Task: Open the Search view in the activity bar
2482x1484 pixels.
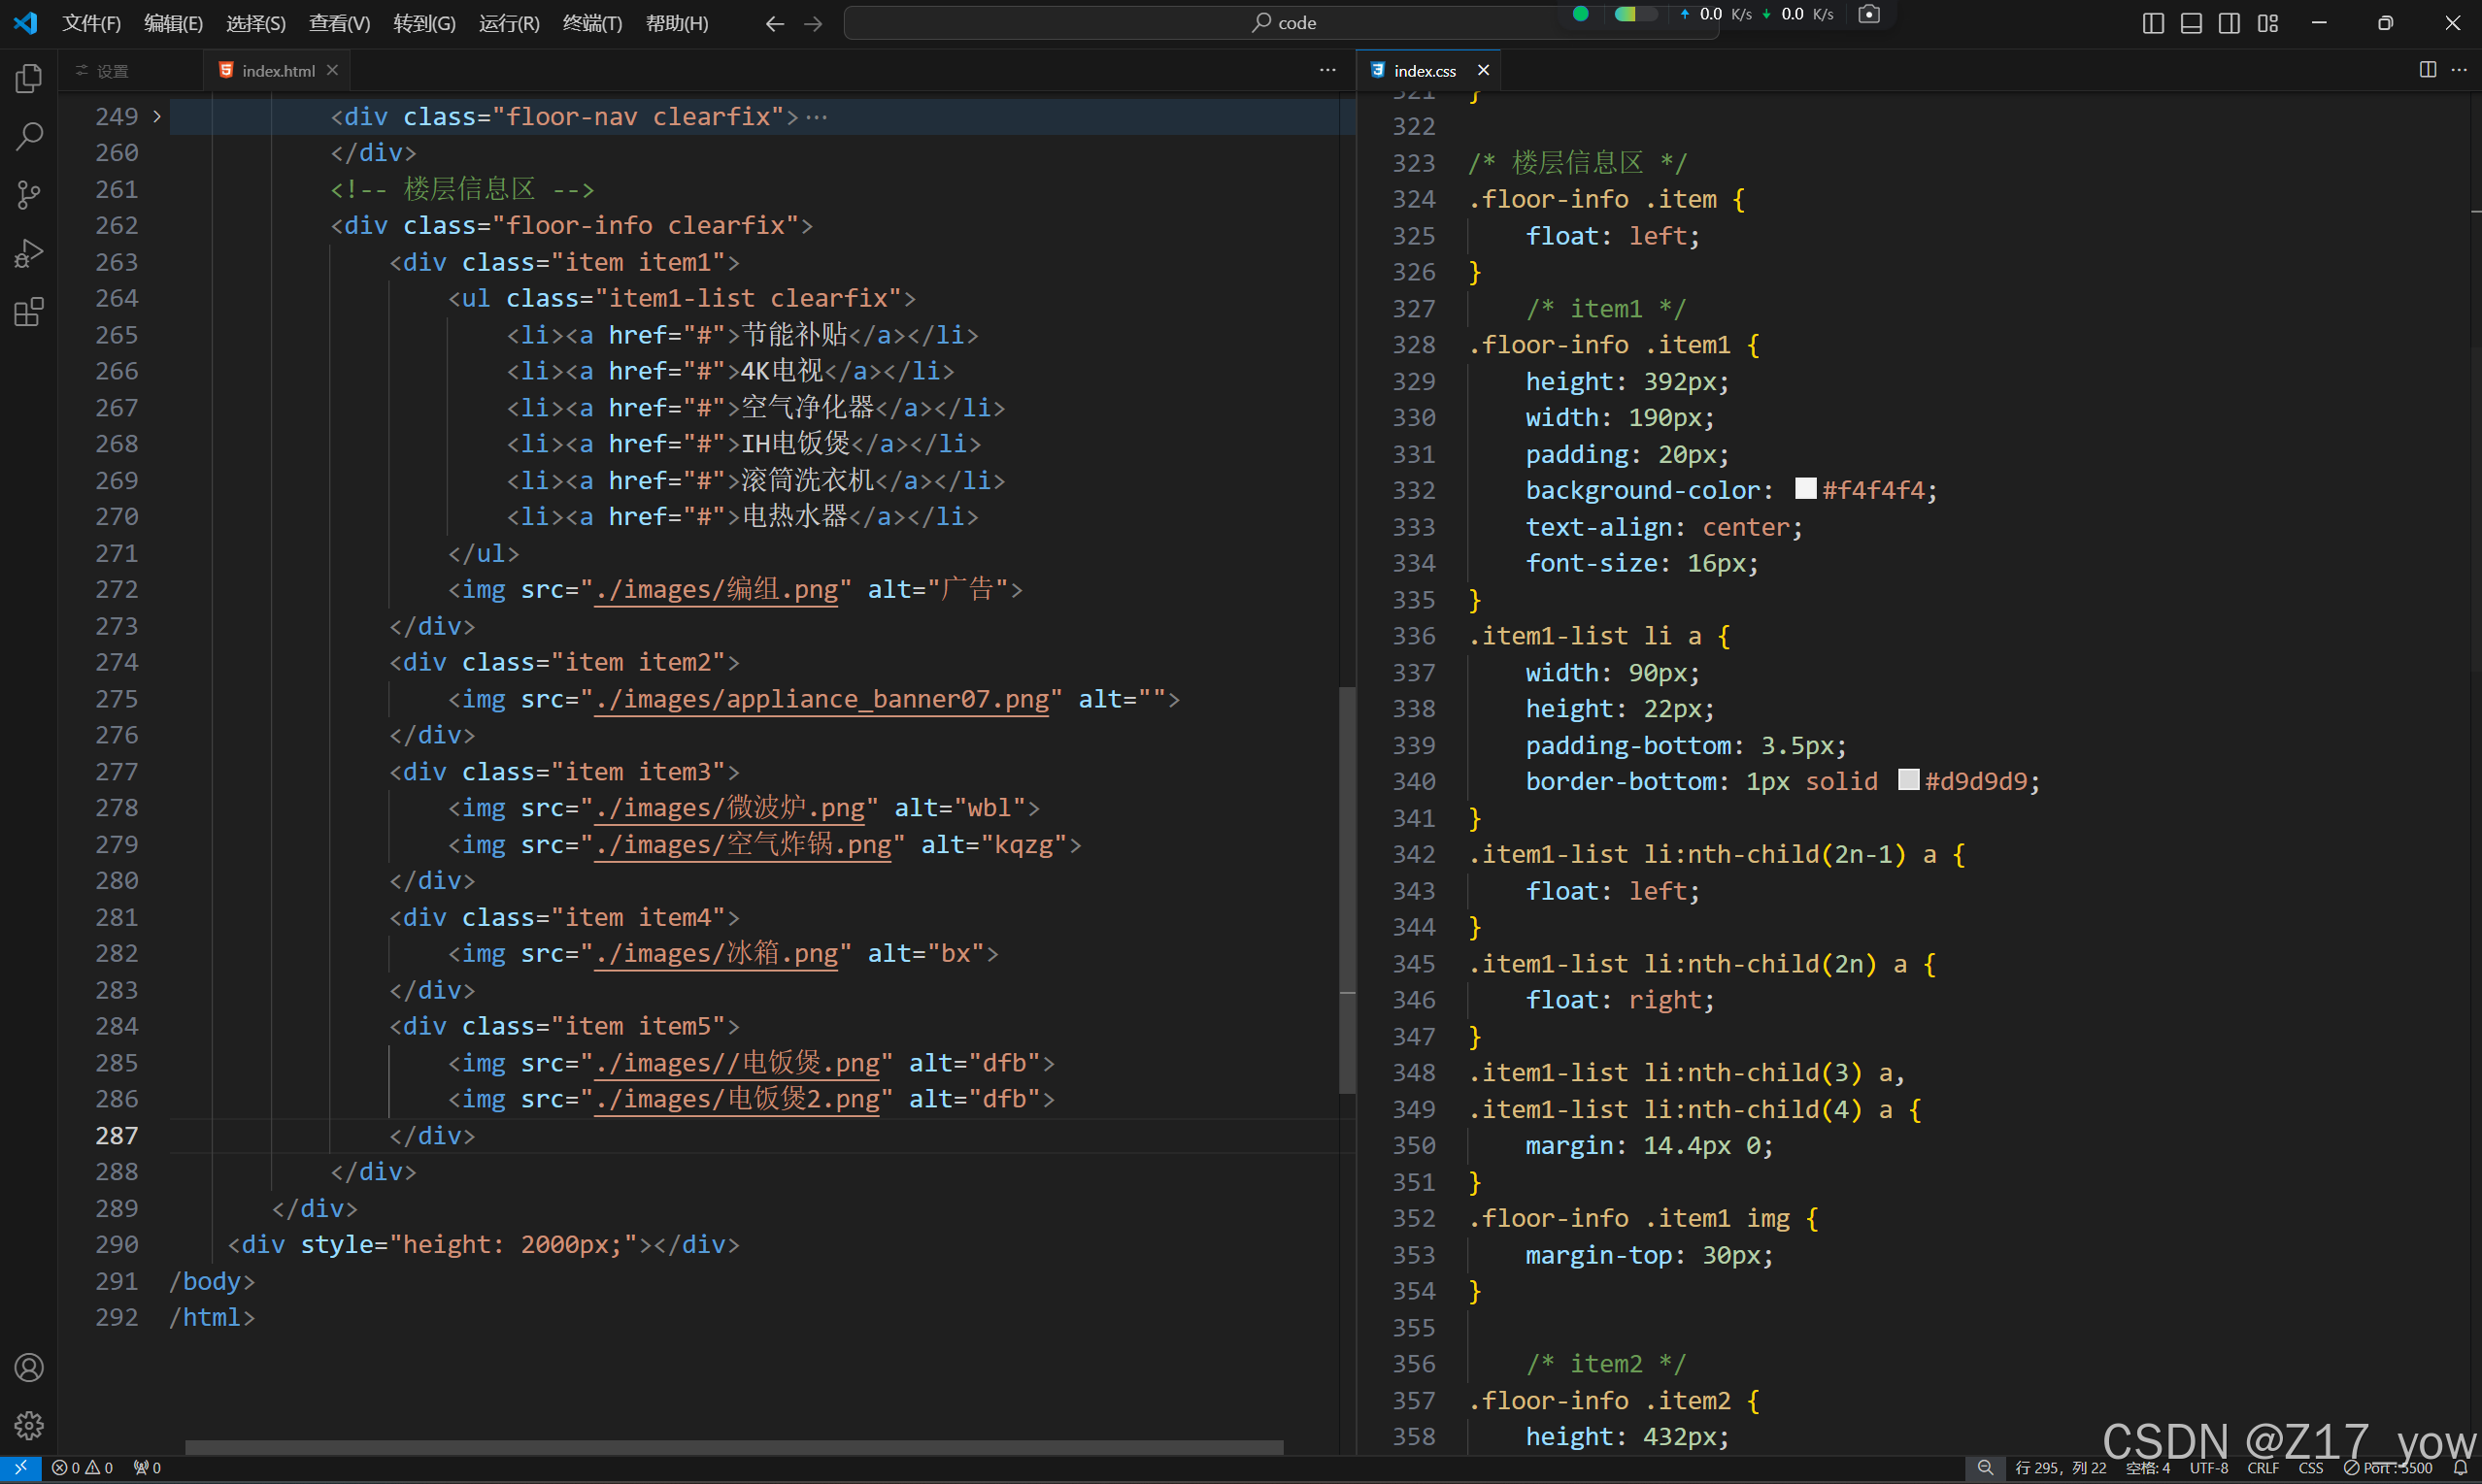Action: click(29, 136)
